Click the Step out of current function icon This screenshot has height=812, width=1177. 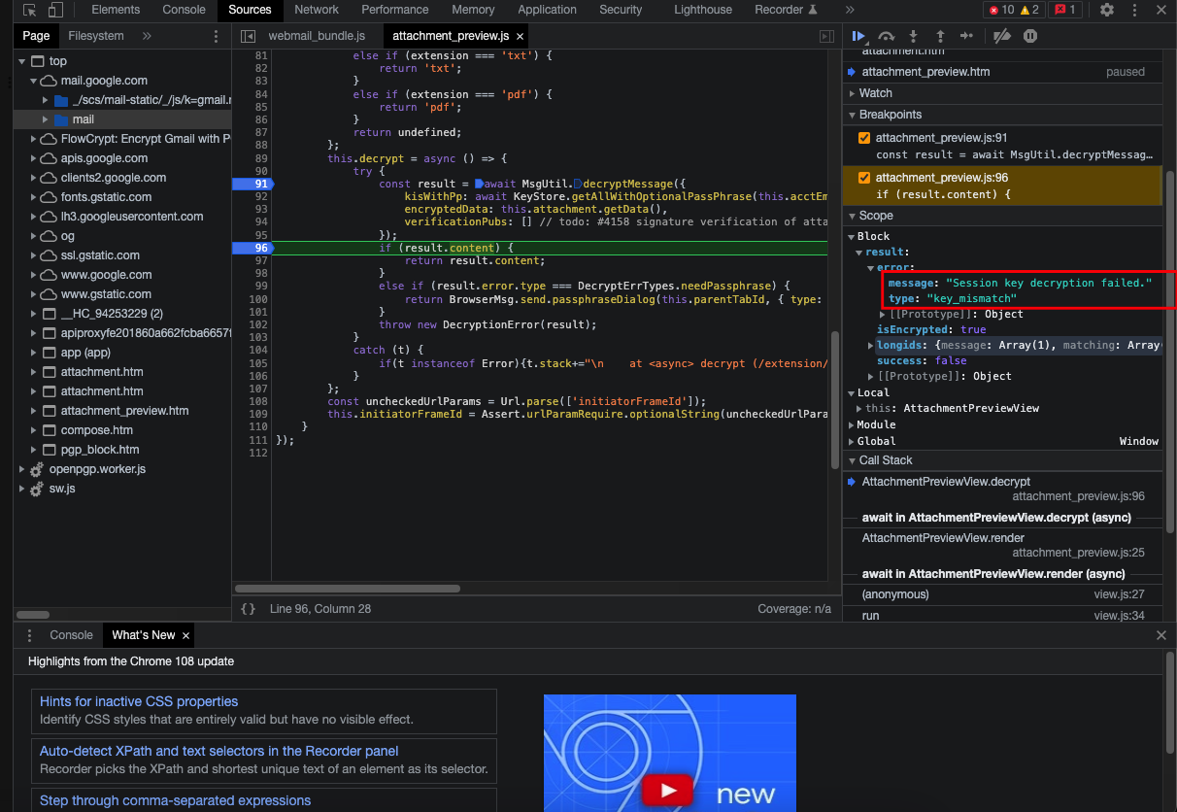939,36
